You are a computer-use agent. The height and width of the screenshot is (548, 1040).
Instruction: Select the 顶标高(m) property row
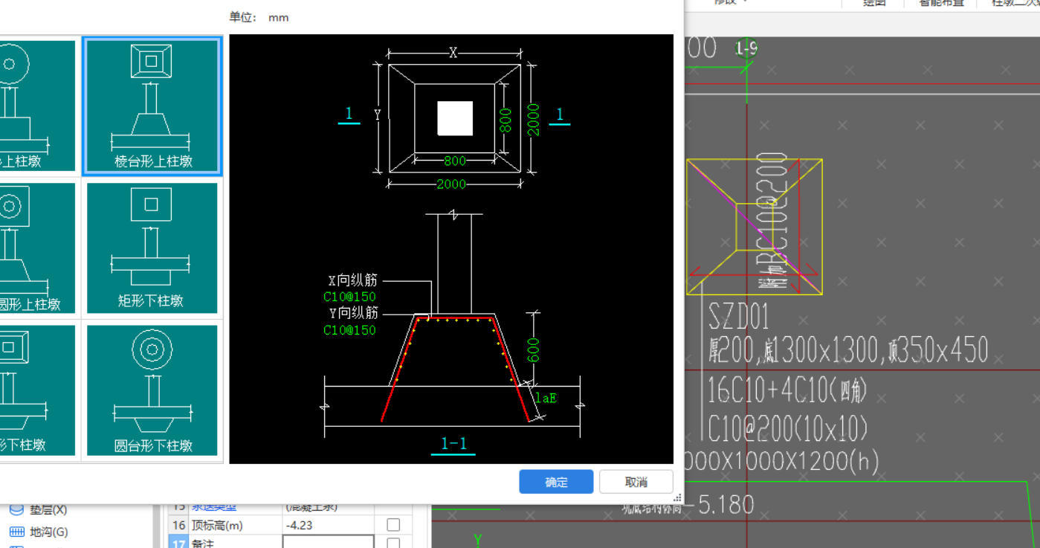click(290, 525)
